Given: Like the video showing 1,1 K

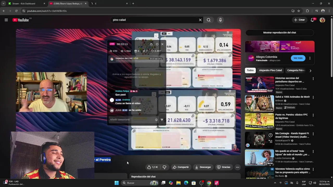Looking at the screenshot, I should point(152,167).
